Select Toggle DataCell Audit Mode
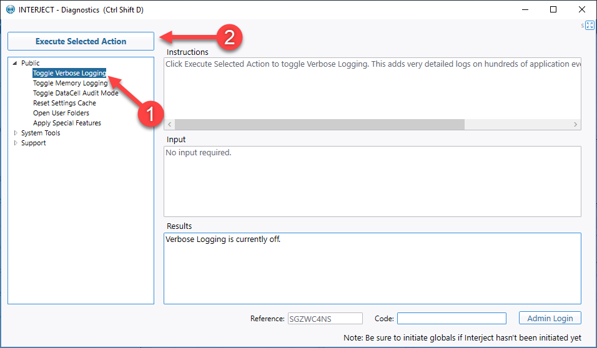 coord(76,93)
